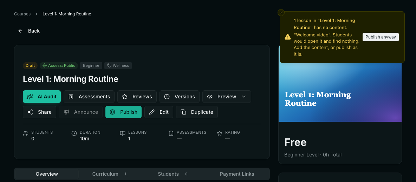Click the pencil icon on Edit
Image resolution: width=416 pixels, height=182 pixels.
pos(152,112)
